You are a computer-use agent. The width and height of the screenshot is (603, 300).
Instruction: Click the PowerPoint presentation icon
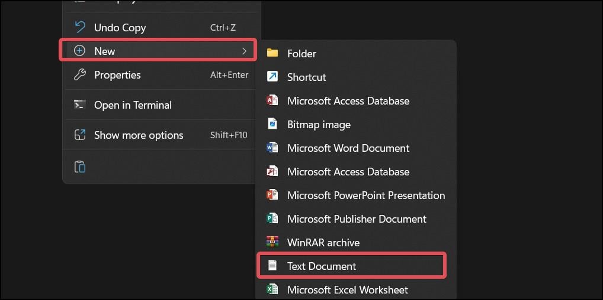[x=272, y=195]
